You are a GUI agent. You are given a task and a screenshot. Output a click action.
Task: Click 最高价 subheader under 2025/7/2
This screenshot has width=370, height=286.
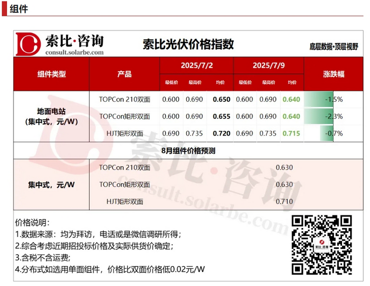[195, 82]
